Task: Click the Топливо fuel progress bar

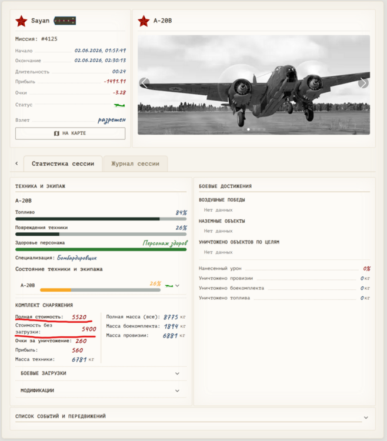Action: tap(101, 219)
